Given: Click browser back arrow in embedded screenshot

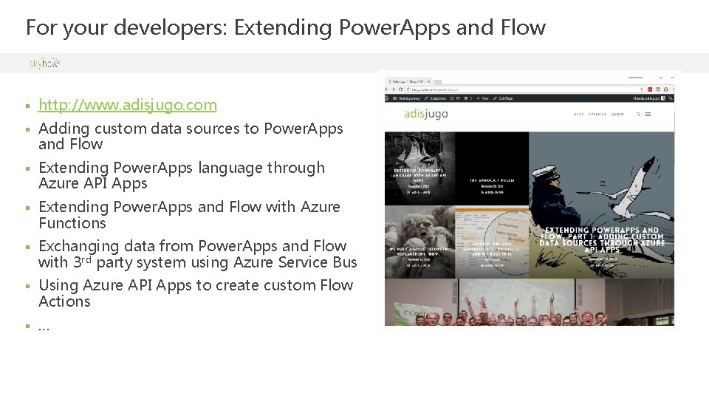Looking at the screenshot, I should coord(386,89).
